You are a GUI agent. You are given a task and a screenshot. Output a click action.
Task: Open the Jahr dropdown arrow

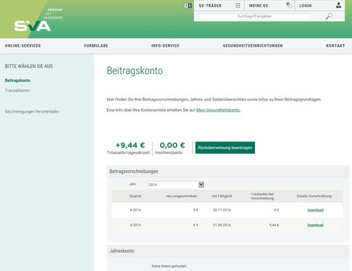coord(201,185)
